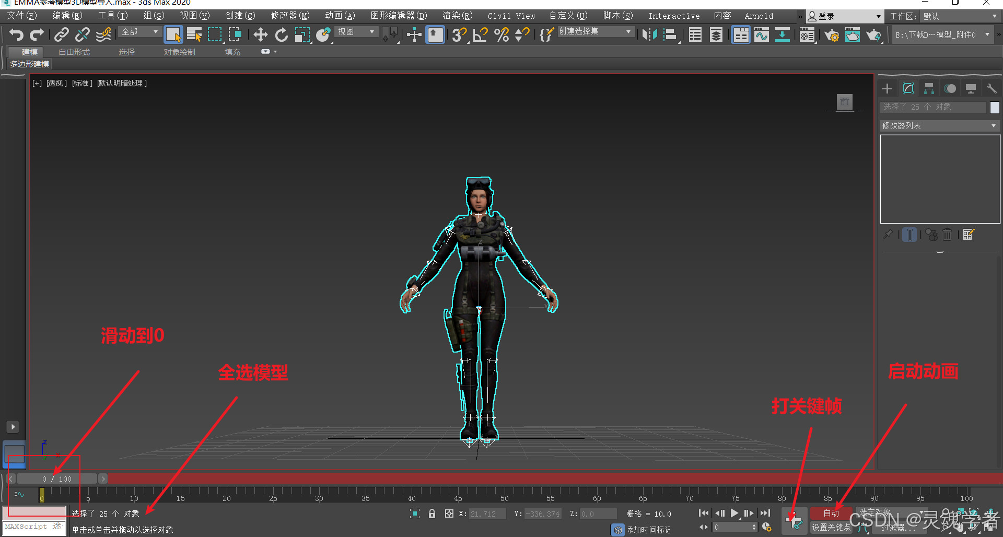This screenshot has width=1003, height=537.
Task: Toggle Set Key mode (设置关键点)
Action: tap(831, 528)
